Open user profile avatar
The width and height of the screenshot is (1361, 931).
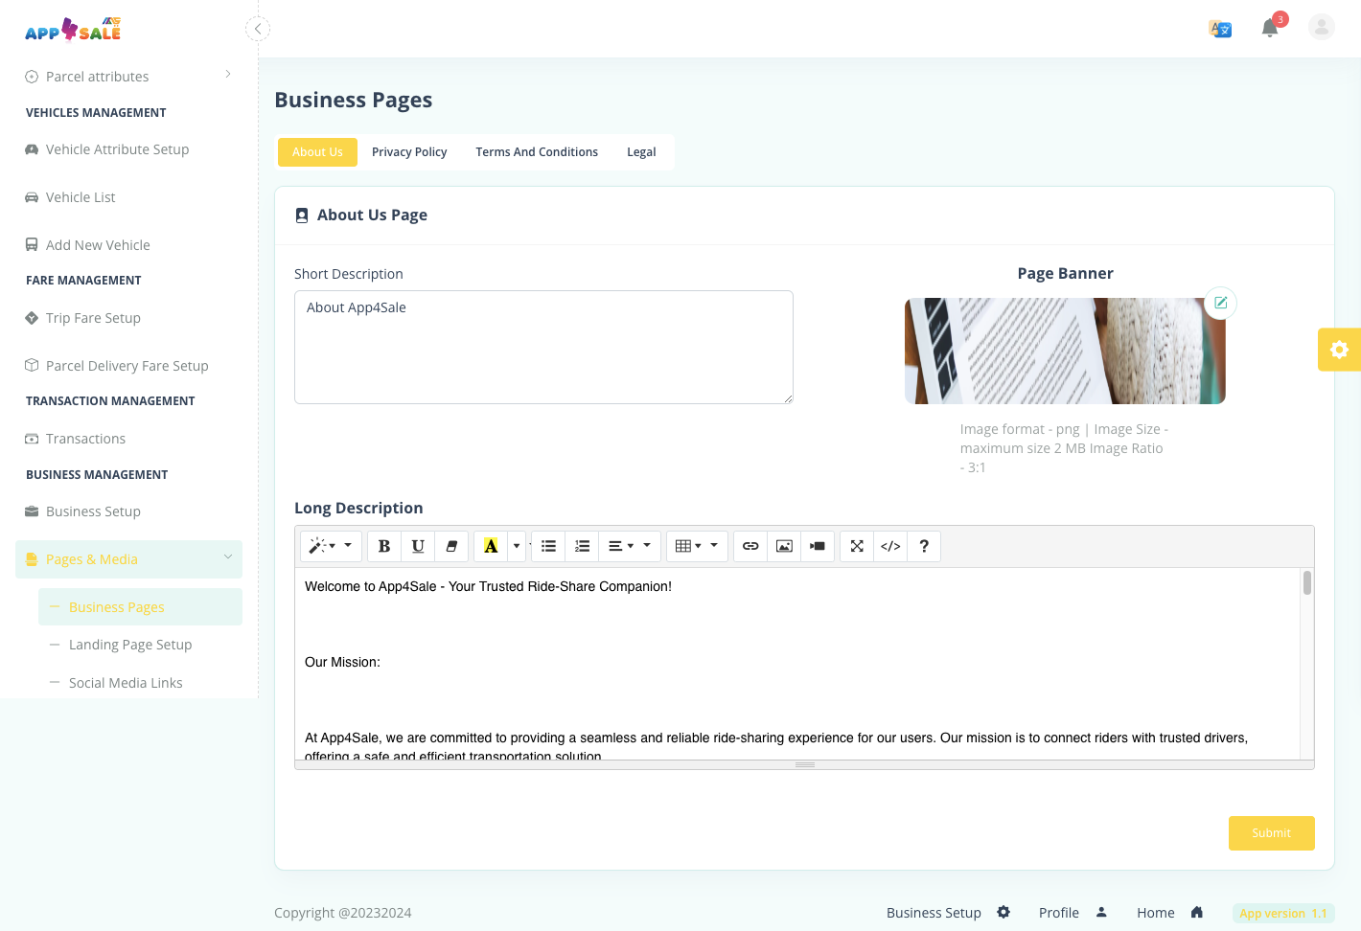(1322, 27)
